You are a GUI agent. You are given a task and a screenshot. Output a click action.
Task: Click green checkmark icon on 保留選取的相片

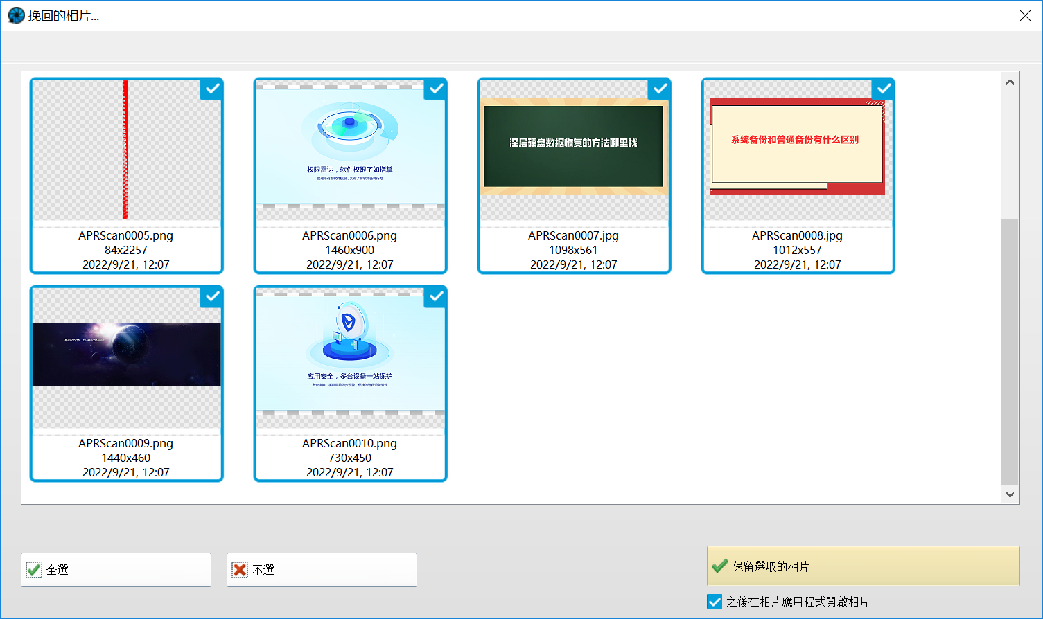pos(720,566)
